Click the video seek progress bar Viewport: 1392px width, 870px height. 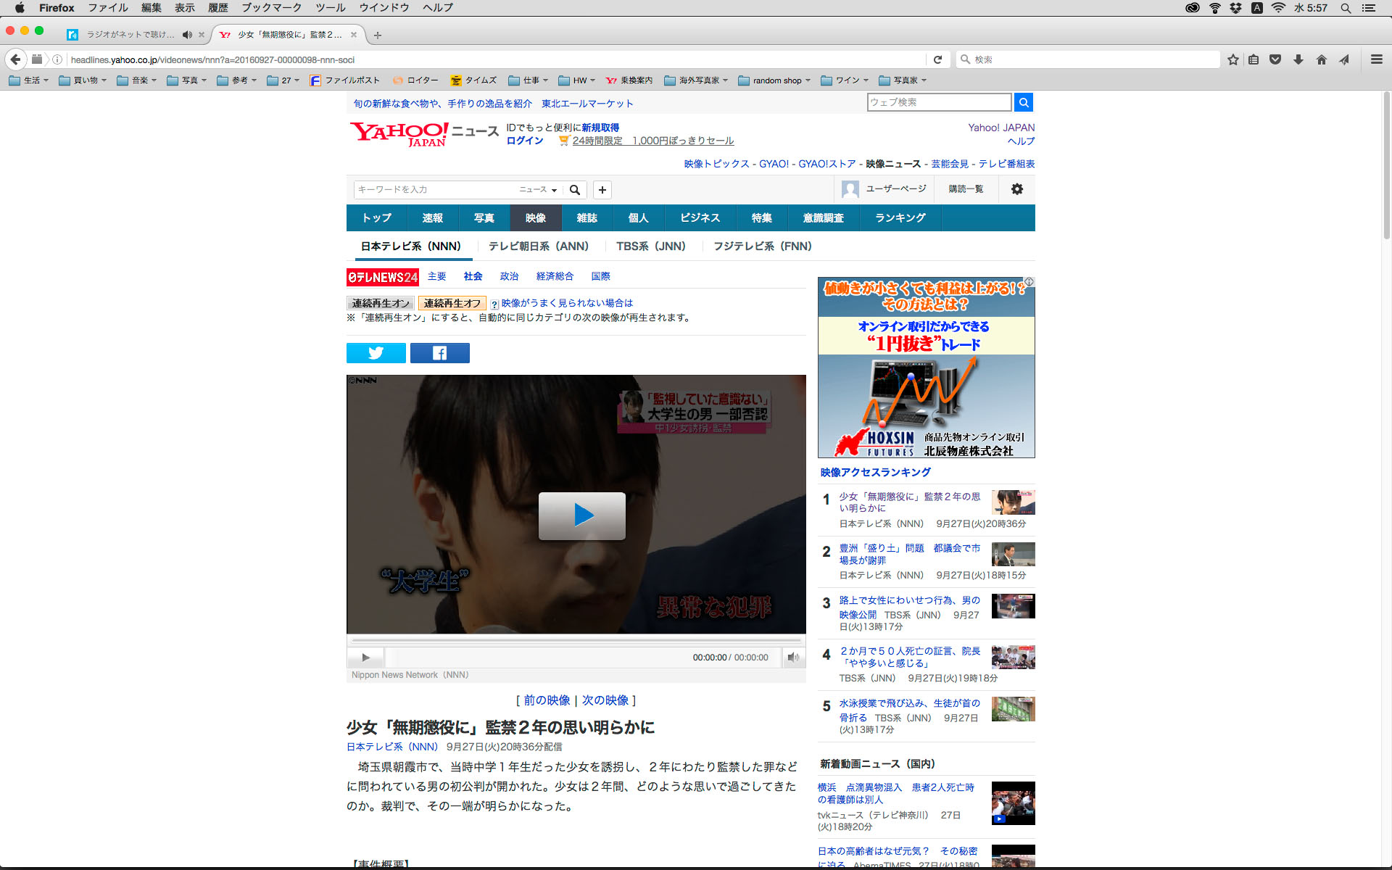coord(576,641)
